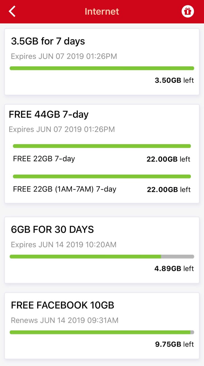Open the FREE FACEBOOK 10GB card

(x=62, y=305)
